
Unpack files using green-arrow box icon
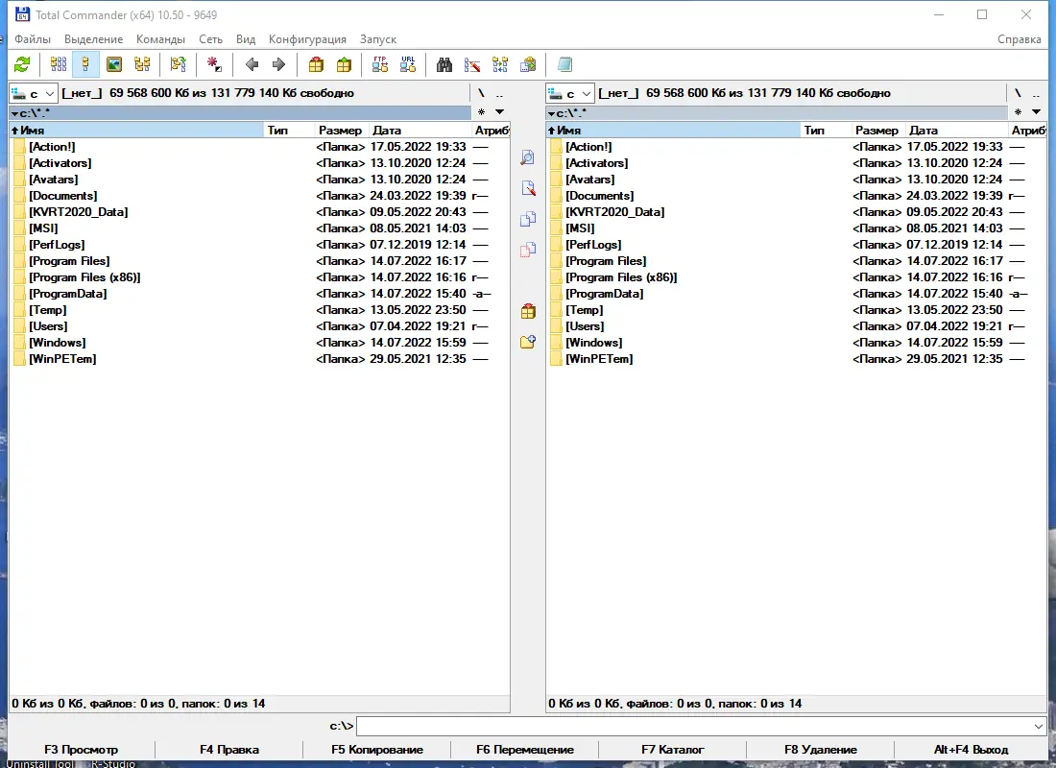tap(344, 64)
